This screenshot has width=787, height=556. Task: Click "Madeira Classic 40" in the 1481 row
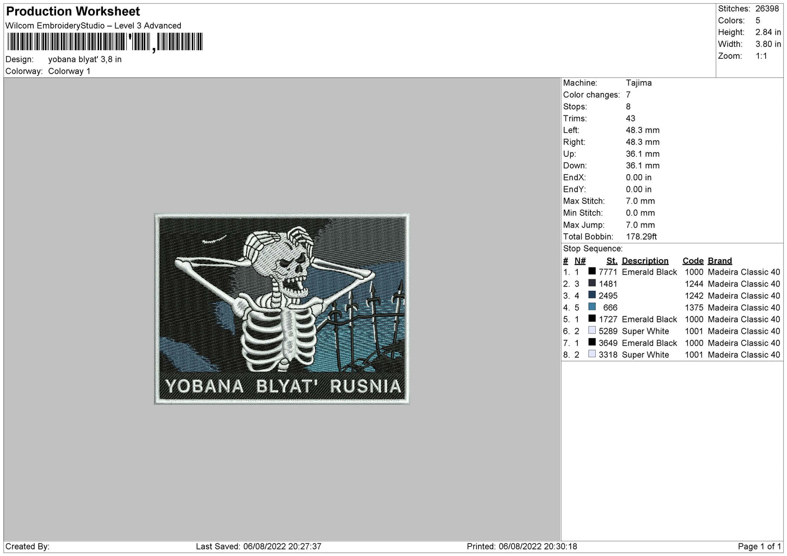coord(744,284)
